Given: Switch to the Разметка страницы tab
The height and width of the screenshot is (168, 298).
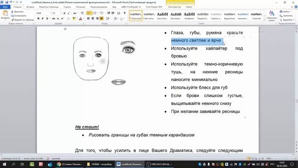Looking at the screenshot, I should click(49, 7).
